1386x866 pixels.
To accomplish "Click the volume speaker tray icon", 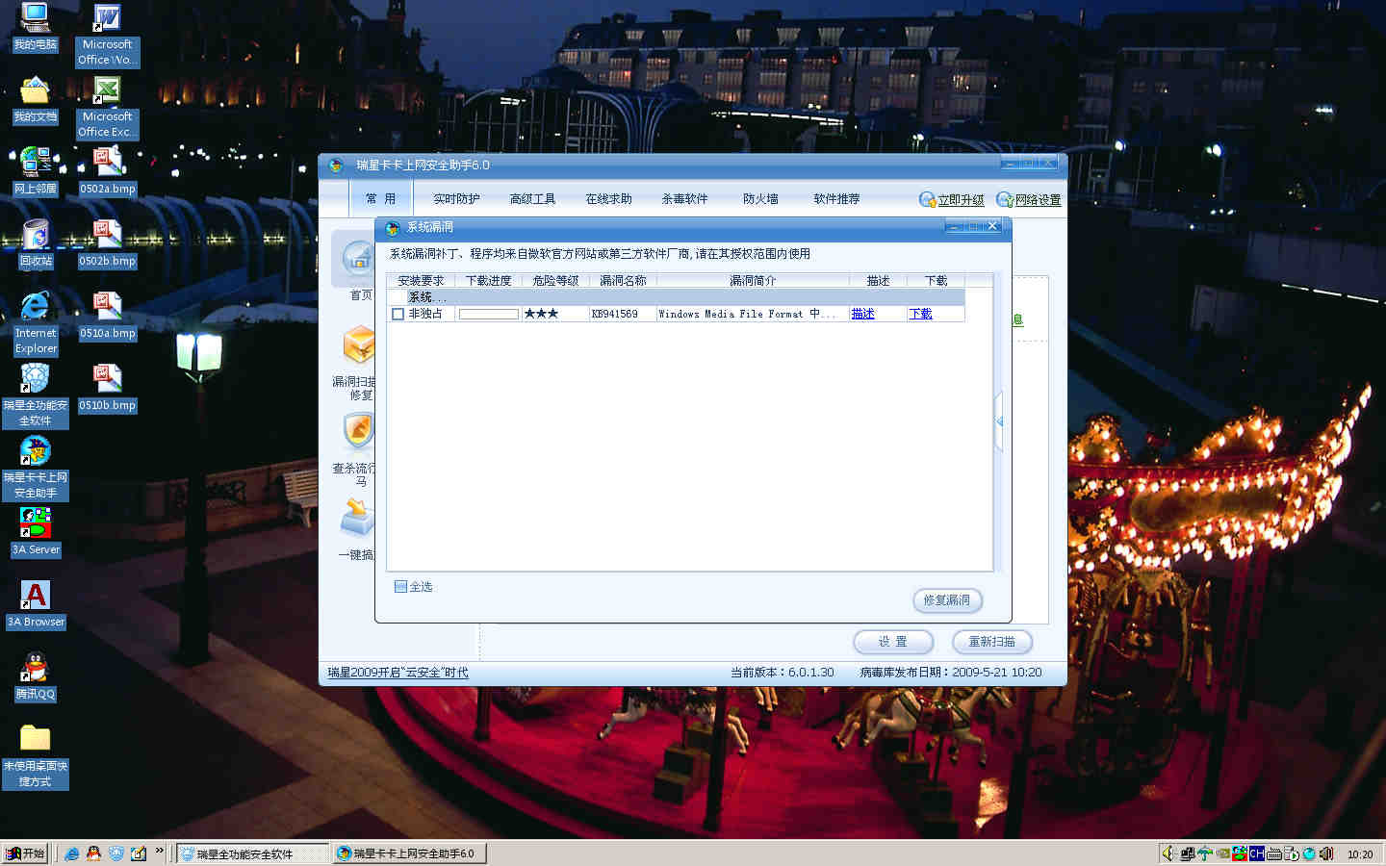I will coord(1326,853).
